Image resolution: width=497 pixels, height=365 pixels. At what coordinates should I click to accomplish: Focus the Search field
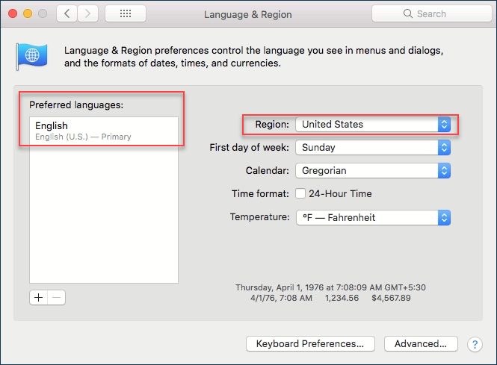point(431,13)
